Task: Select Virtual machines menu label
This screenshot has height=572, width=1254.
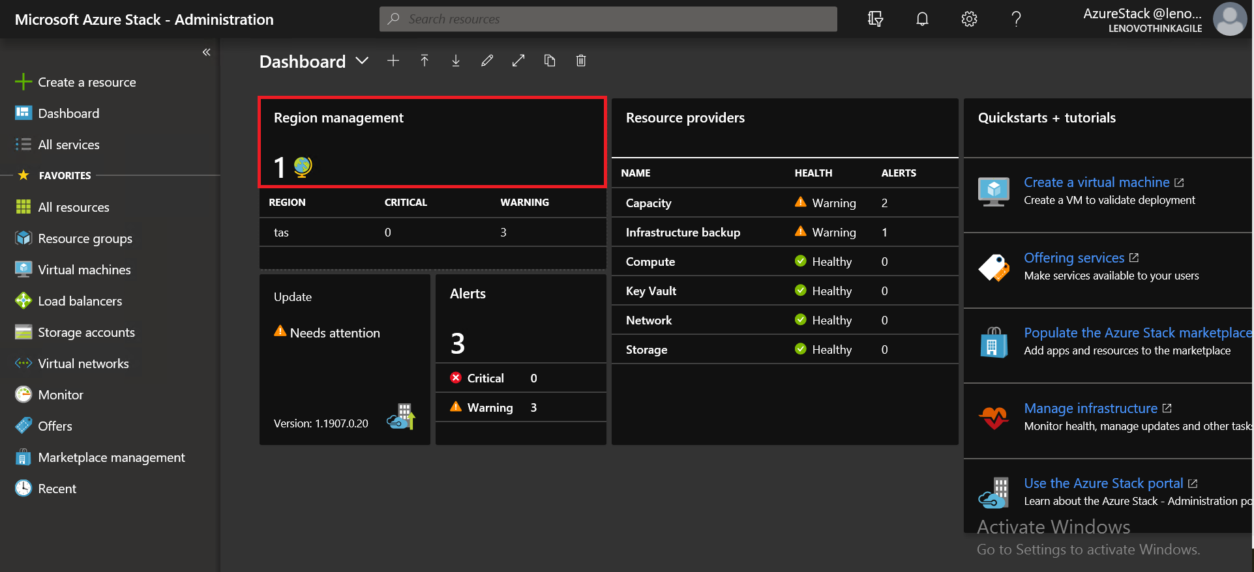Action: (x=84, y=270)
